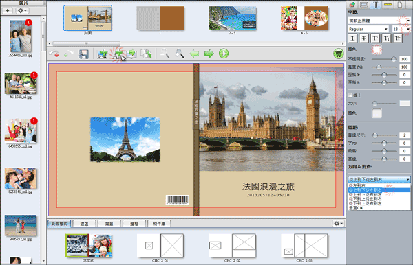Choose the CHC_2_01 layout template
Screen dimensions: 413x265
(x=160, y=246)
